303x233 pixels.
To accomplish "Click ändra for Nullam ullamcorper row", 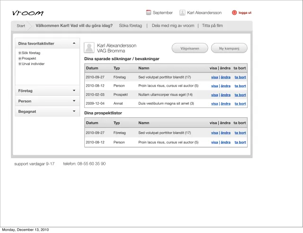I will click(225, 95).
